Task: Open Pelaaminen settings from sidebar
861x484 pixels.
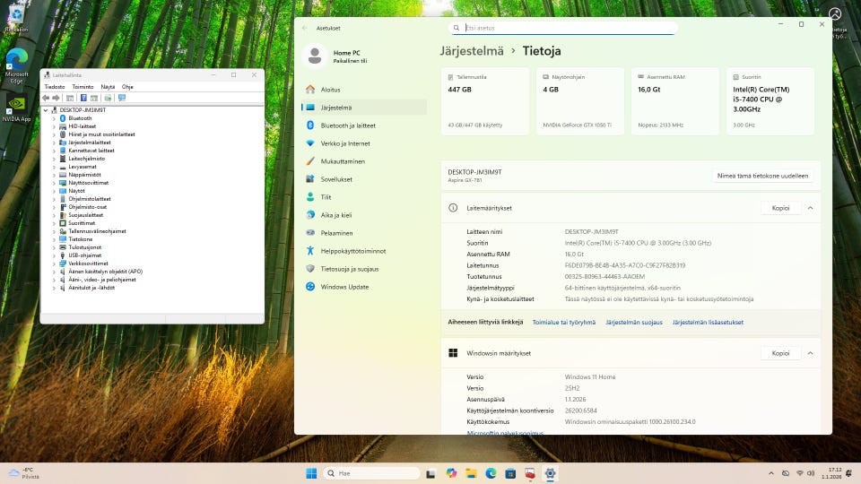Action: click(336, 232)
